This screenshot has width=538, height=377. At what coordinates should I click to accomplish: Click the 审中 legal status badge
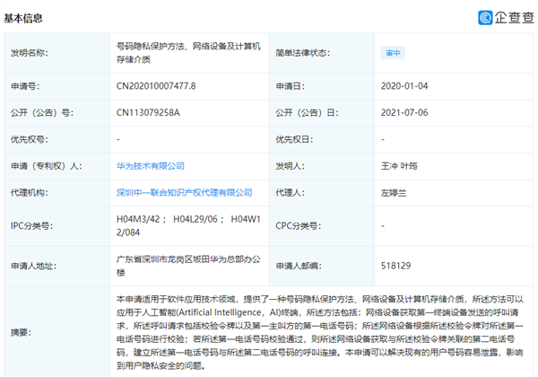[x=393, y=53]
